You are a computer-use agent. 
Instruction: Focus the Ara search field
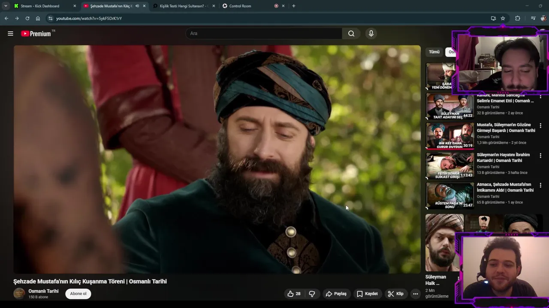click(264, 33)
